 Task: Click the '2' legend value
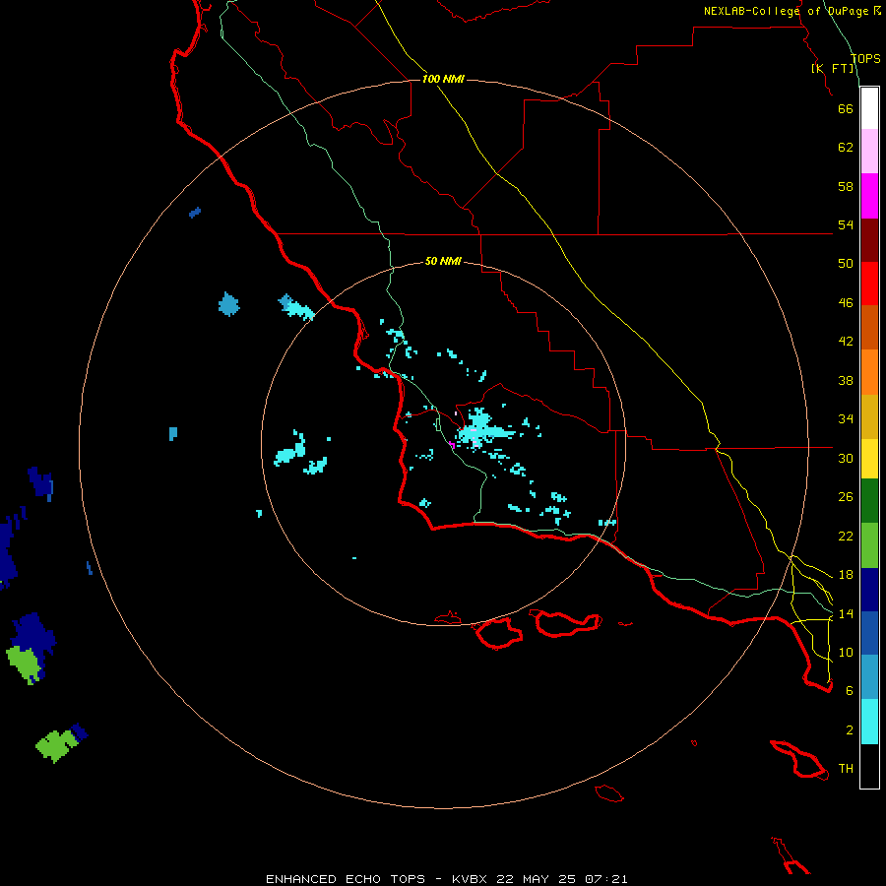pos(850,730)
